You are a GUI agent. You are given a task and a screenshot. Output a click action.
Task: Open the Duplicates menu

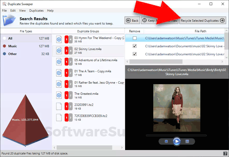[x=36, y=11]
